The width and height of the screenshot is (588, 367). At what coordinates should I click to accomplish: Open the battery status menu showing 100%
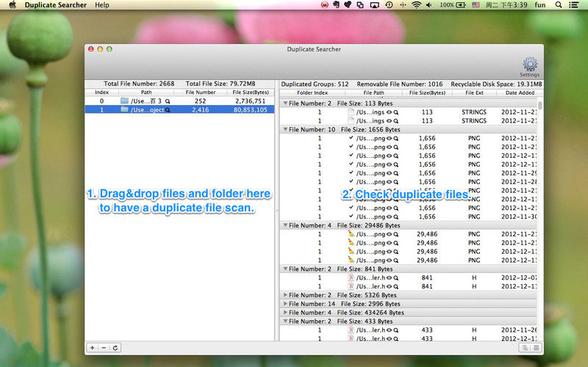click(453, 5)
